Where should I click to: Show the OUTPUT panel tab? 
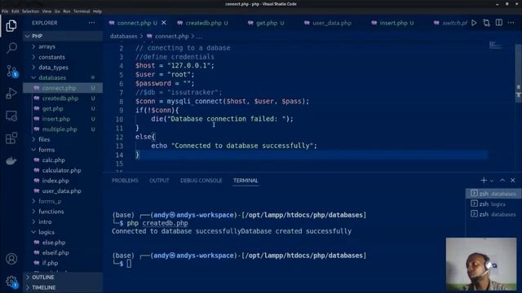(x=159, y=181)
